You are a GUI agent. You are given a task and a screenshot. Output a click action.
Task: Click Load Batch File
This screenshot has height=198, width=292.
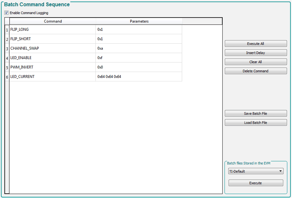[256, 122]
